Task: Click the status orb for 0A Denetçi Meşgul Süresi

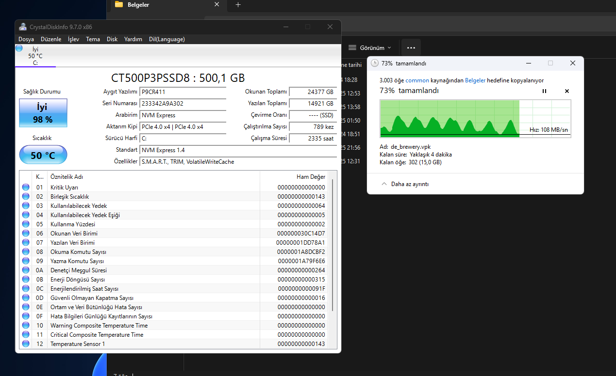Action: coord(26,270)
